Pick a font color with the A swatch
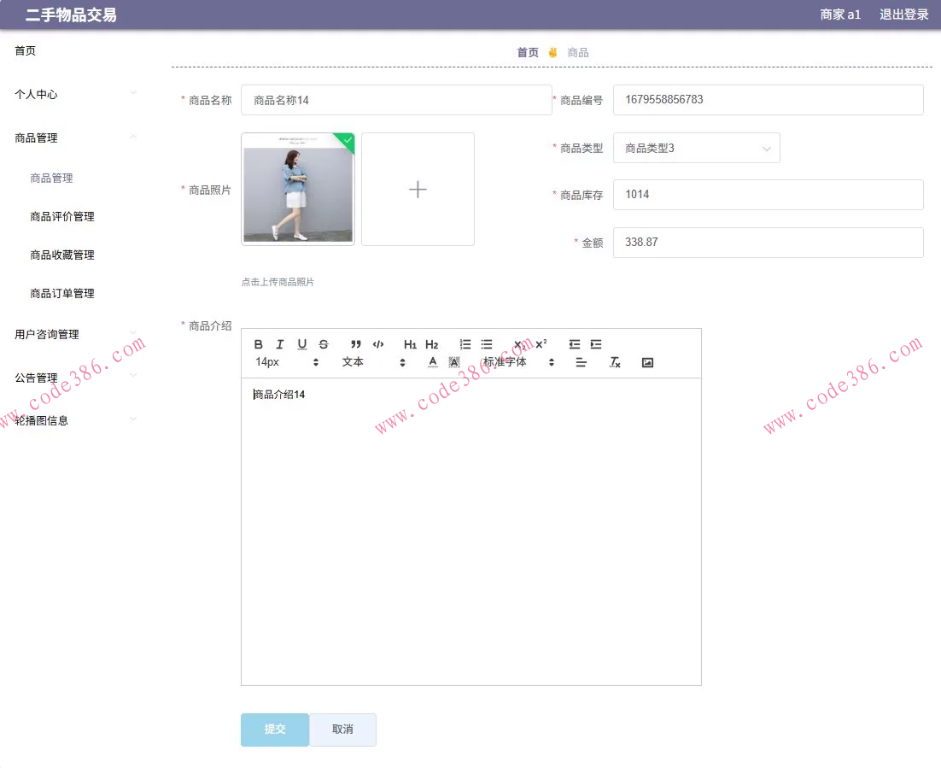 433,362
